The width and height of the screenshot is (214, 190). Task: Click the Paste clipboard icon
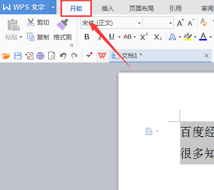pyautogui.click(x=13, y=25)
